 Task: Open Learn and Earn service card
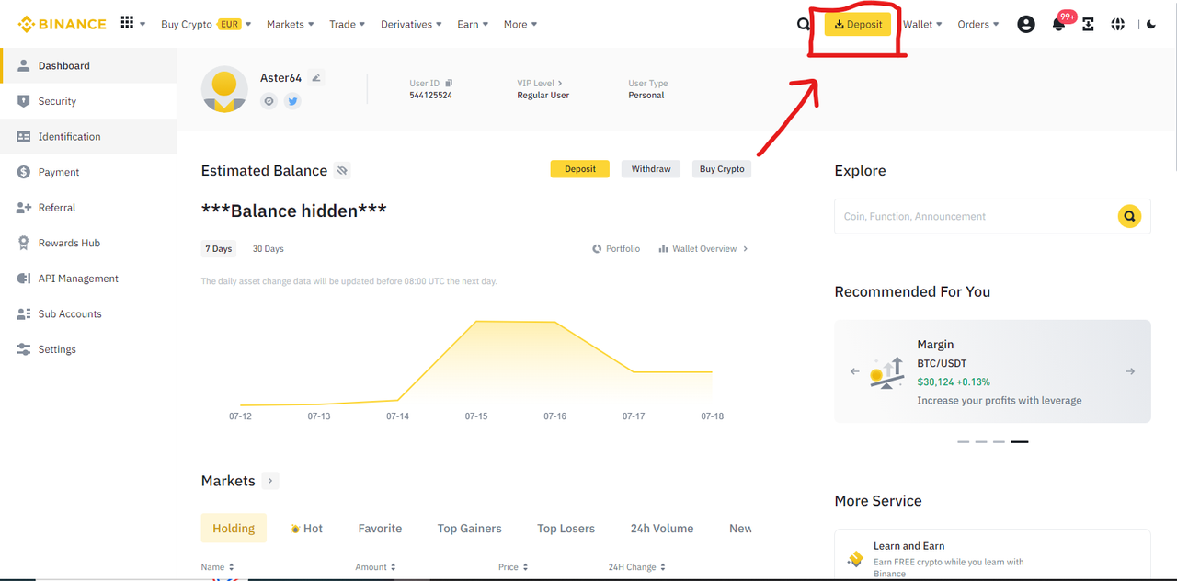pyautogui.click(x=992, y=554)
